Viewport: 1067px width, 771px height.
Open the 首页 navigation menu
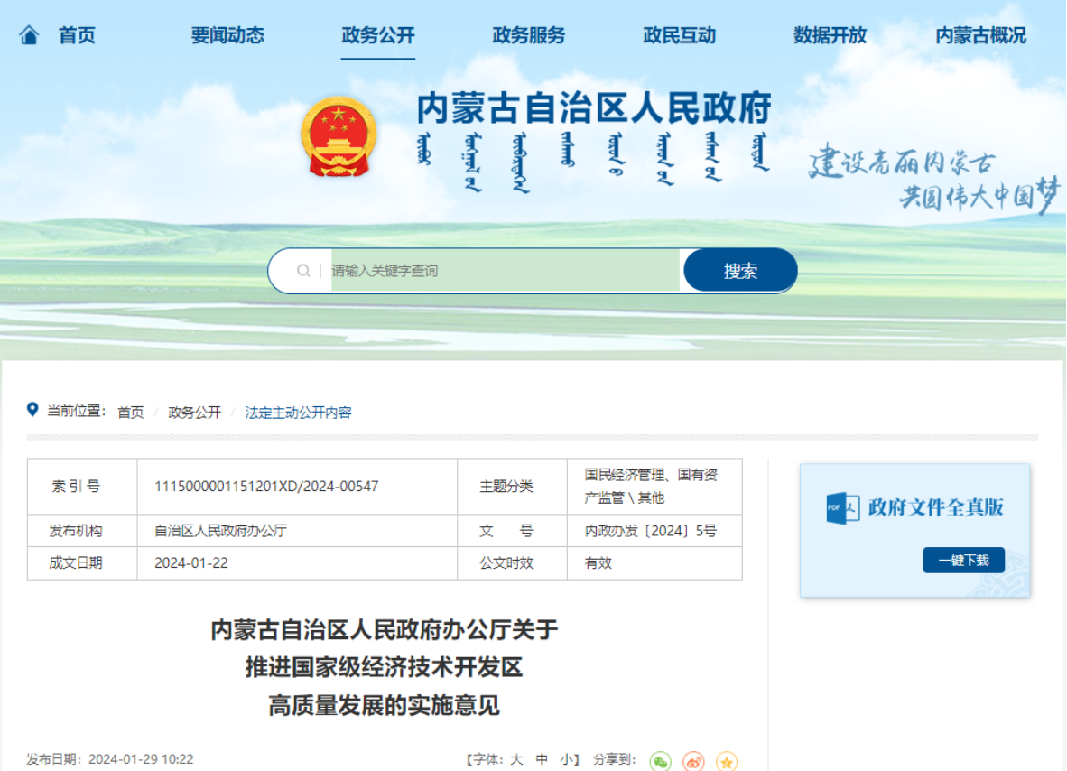77,35
